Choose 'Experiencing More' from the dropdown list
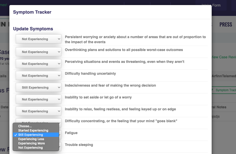 [x=31, y=143]
